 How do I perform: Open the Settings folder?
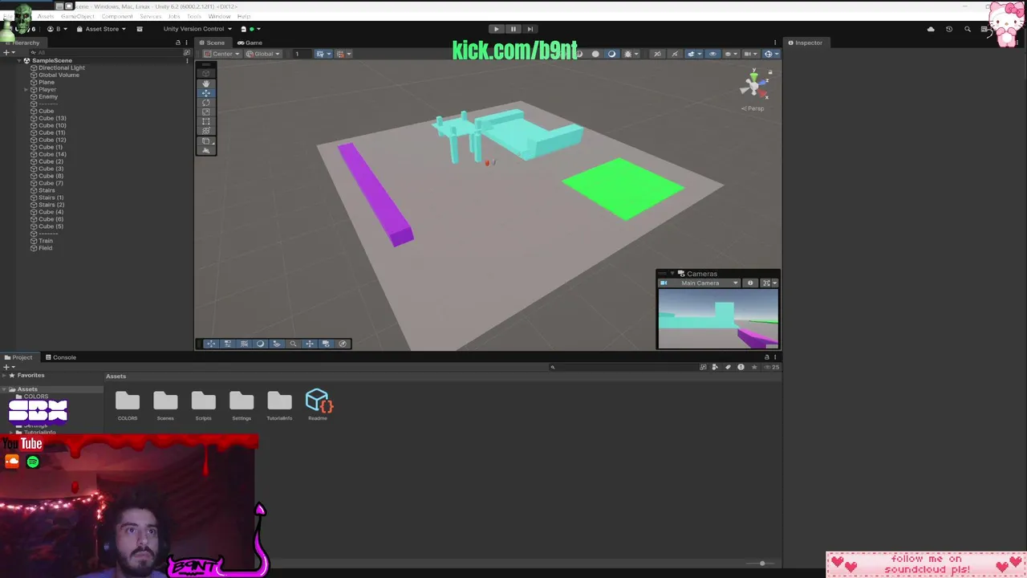point(242,405)
